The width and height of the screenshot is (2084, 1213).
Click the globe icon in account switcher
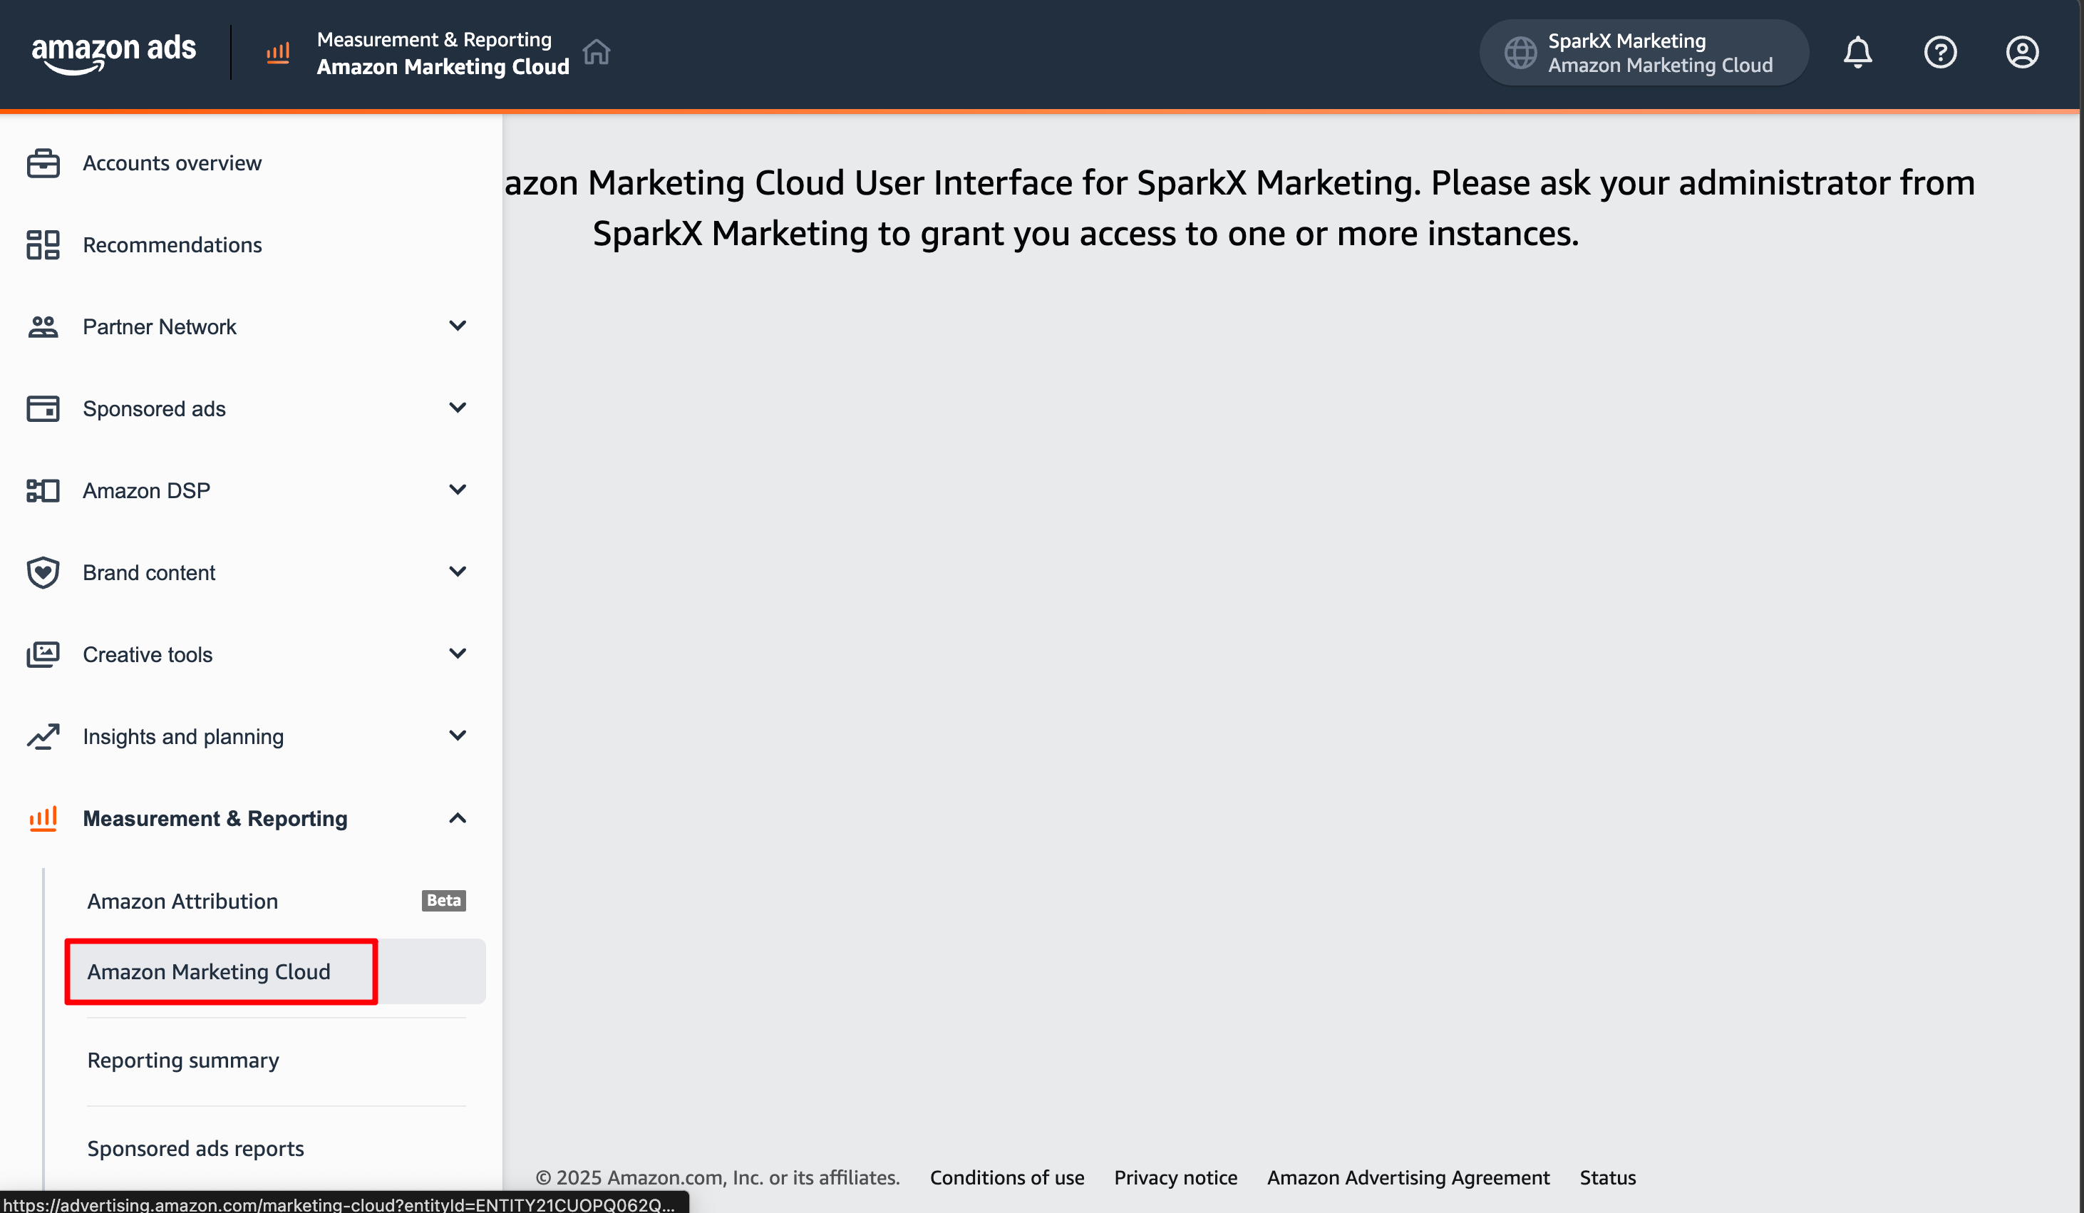(1520, 53)
